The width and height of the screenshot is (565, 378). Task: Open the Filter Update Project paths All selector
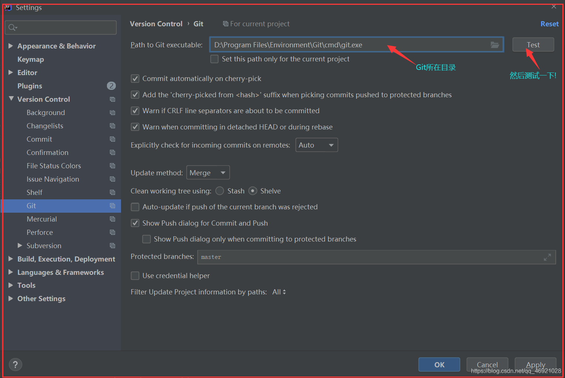click(x=279, y=292)
